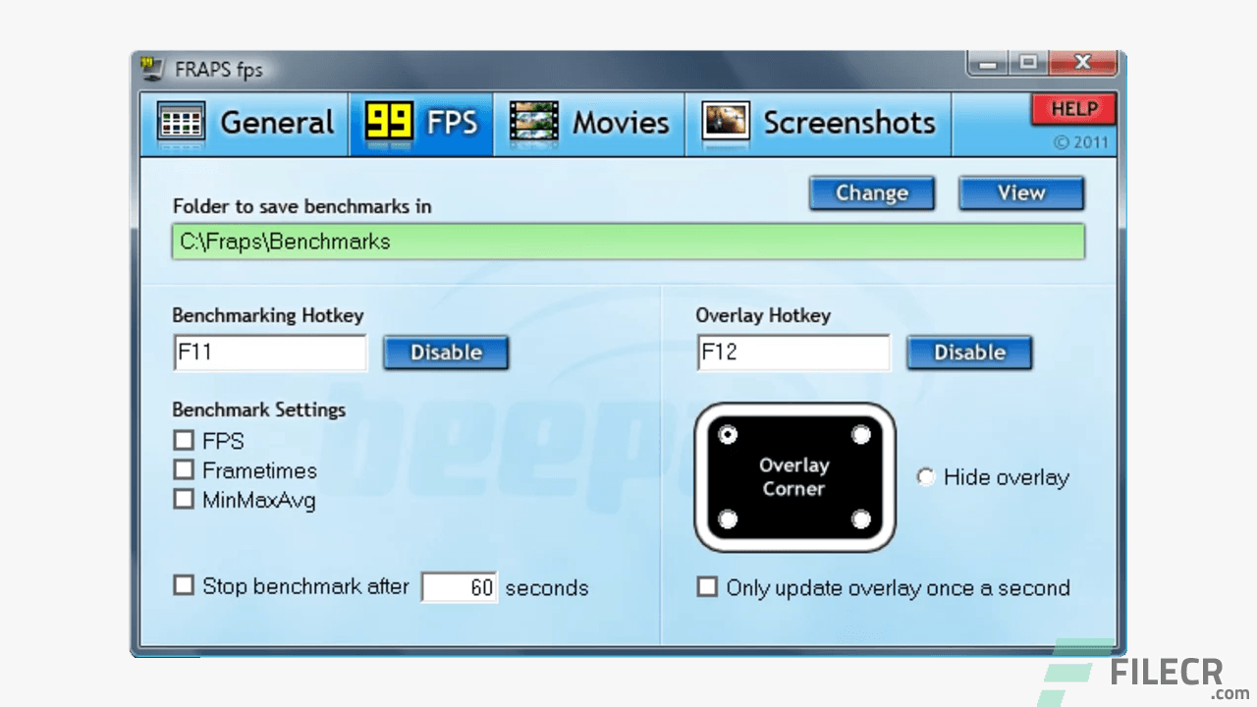Open the HELP page
Image resolution: width=1257 pixels, height=707 pixels.
click(x=1072, y=109)
